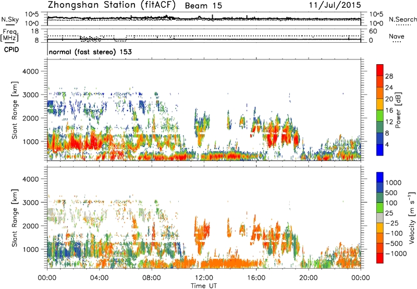Viewport: 417px width, 289px height.
Task: Click the N.Search legend label
Action: [x=403, y=19]
